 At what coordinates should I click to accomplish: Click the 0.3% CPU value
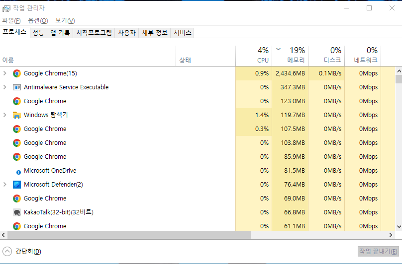click(262, 129)
